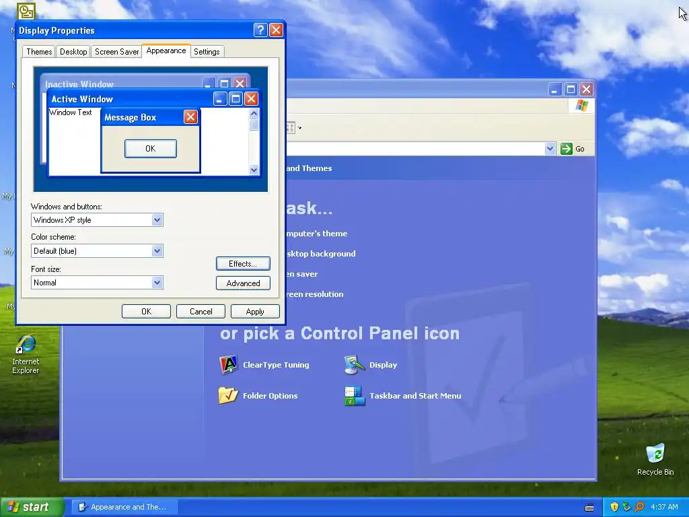Image resolution: width=689 pixels, height=517 pixels.
Task: Click the preview scrollbar up arrow
Action: pos(254,113)
